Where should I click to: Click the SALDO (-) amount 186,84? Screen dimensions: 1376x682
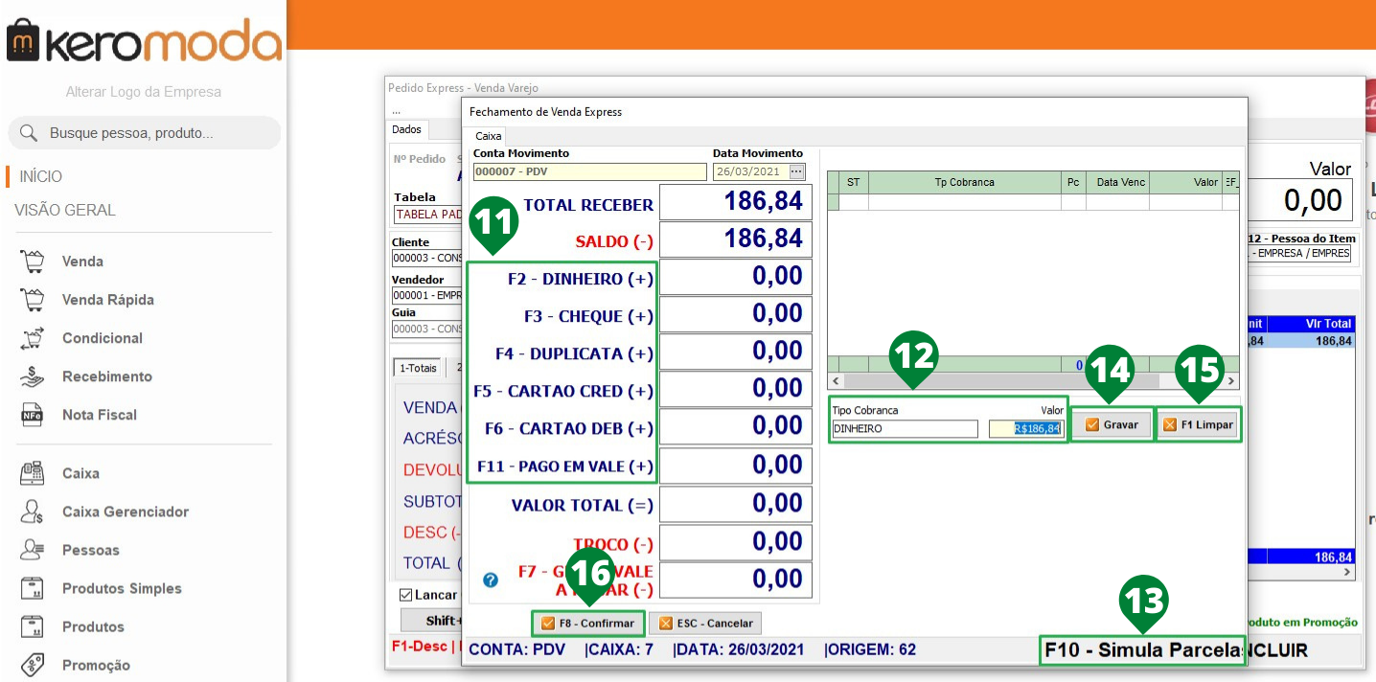pyautogui.click(x=736, y=239)
